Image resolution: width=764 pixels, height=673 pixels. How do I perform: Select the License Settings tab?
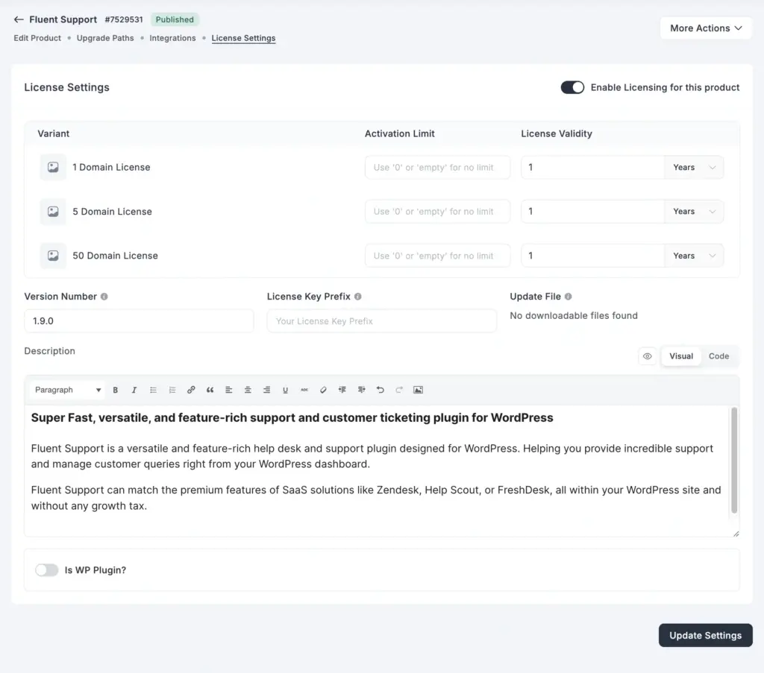click(x=244, y=38)
